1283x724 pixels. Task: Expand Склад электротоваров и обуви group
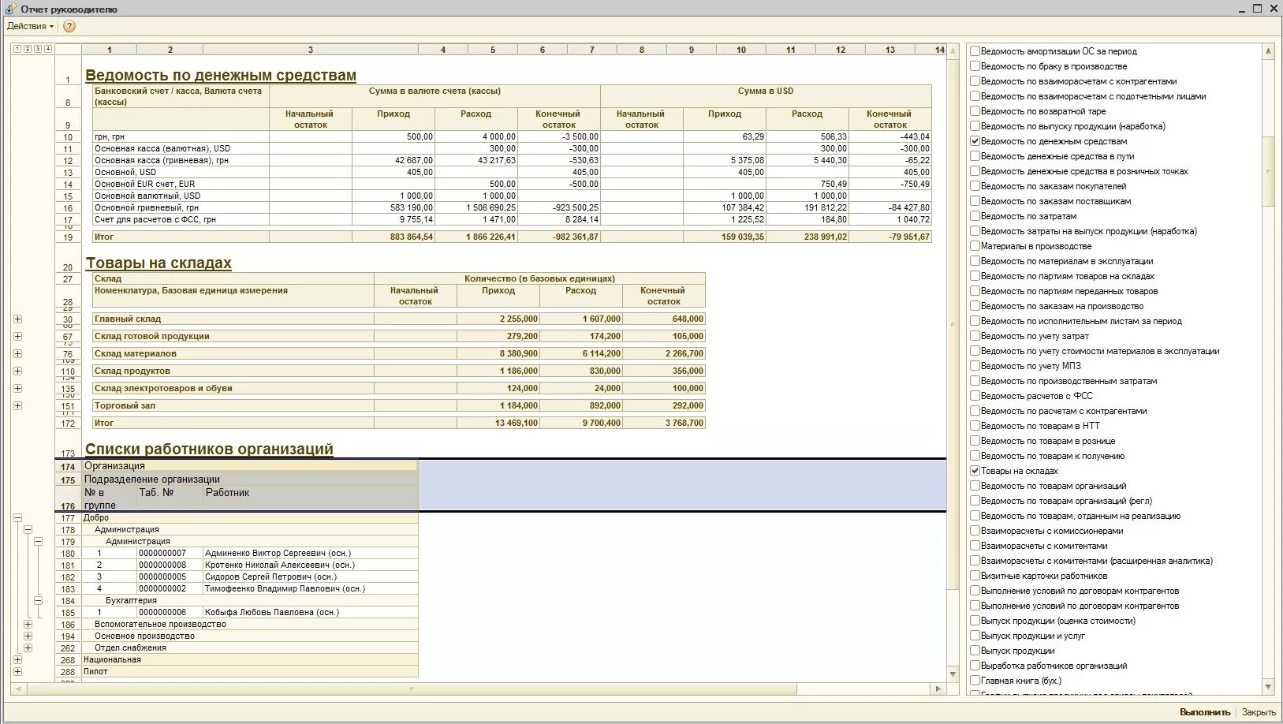(17, 389)
